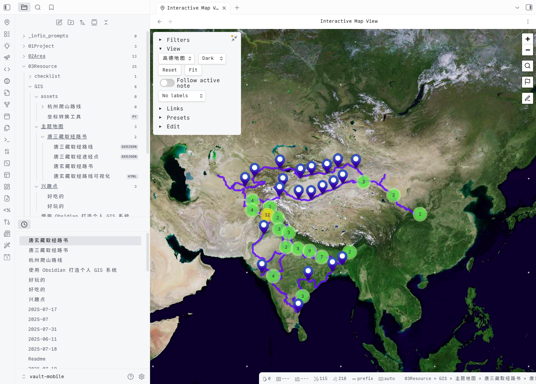Click the Reset view button

pos(169,70)
